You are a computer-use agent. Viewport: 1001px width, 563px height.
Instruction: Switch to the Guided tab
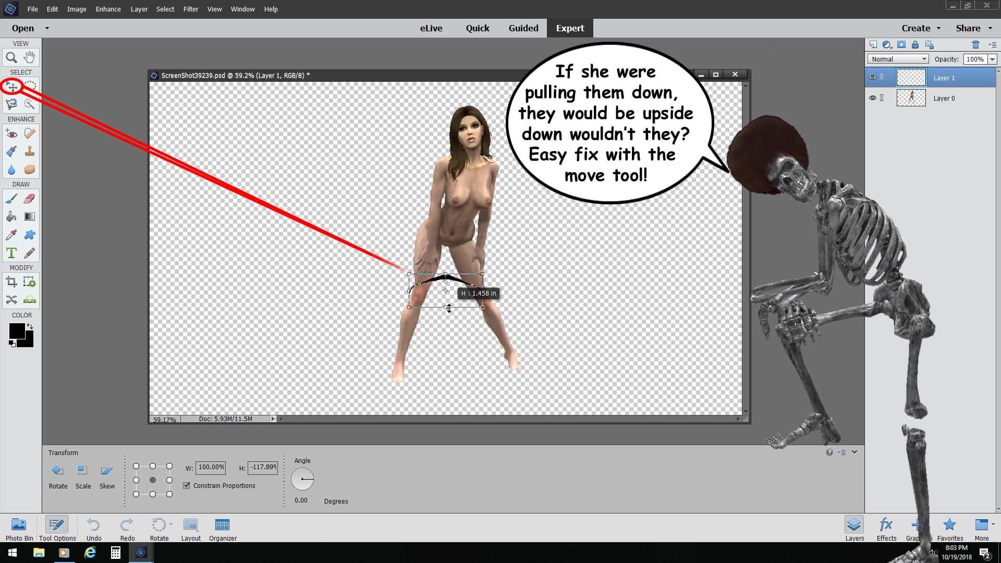[523, 28]
